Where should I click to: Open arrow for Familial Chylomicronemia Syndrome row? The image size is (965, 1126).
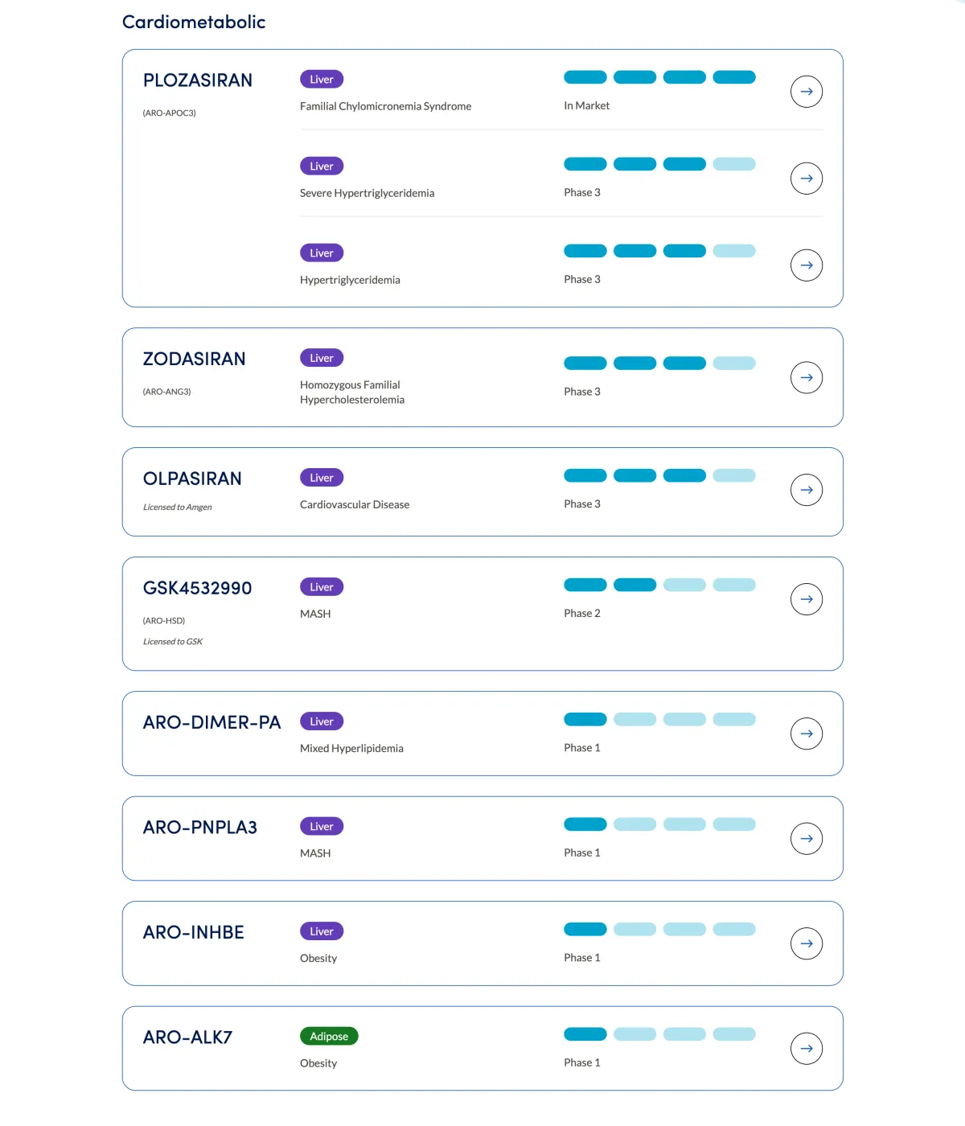coord(807,92)
